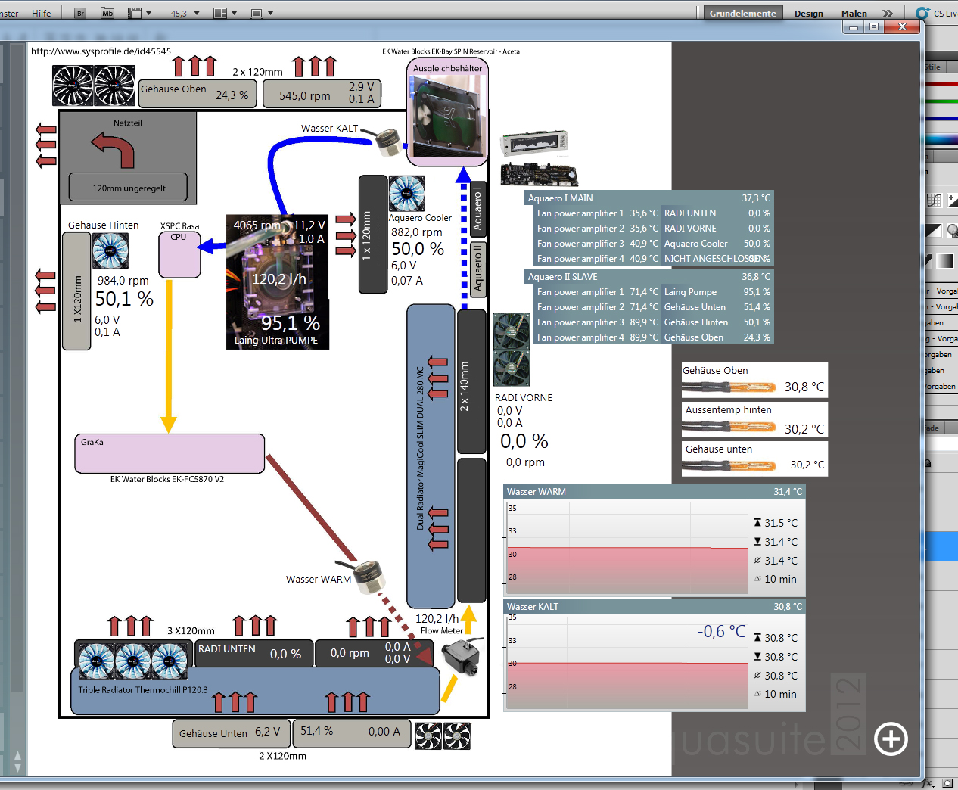
Task: Open the Arrange Documents dropdown
Action: pyautogui.click(x=226, y=13)
